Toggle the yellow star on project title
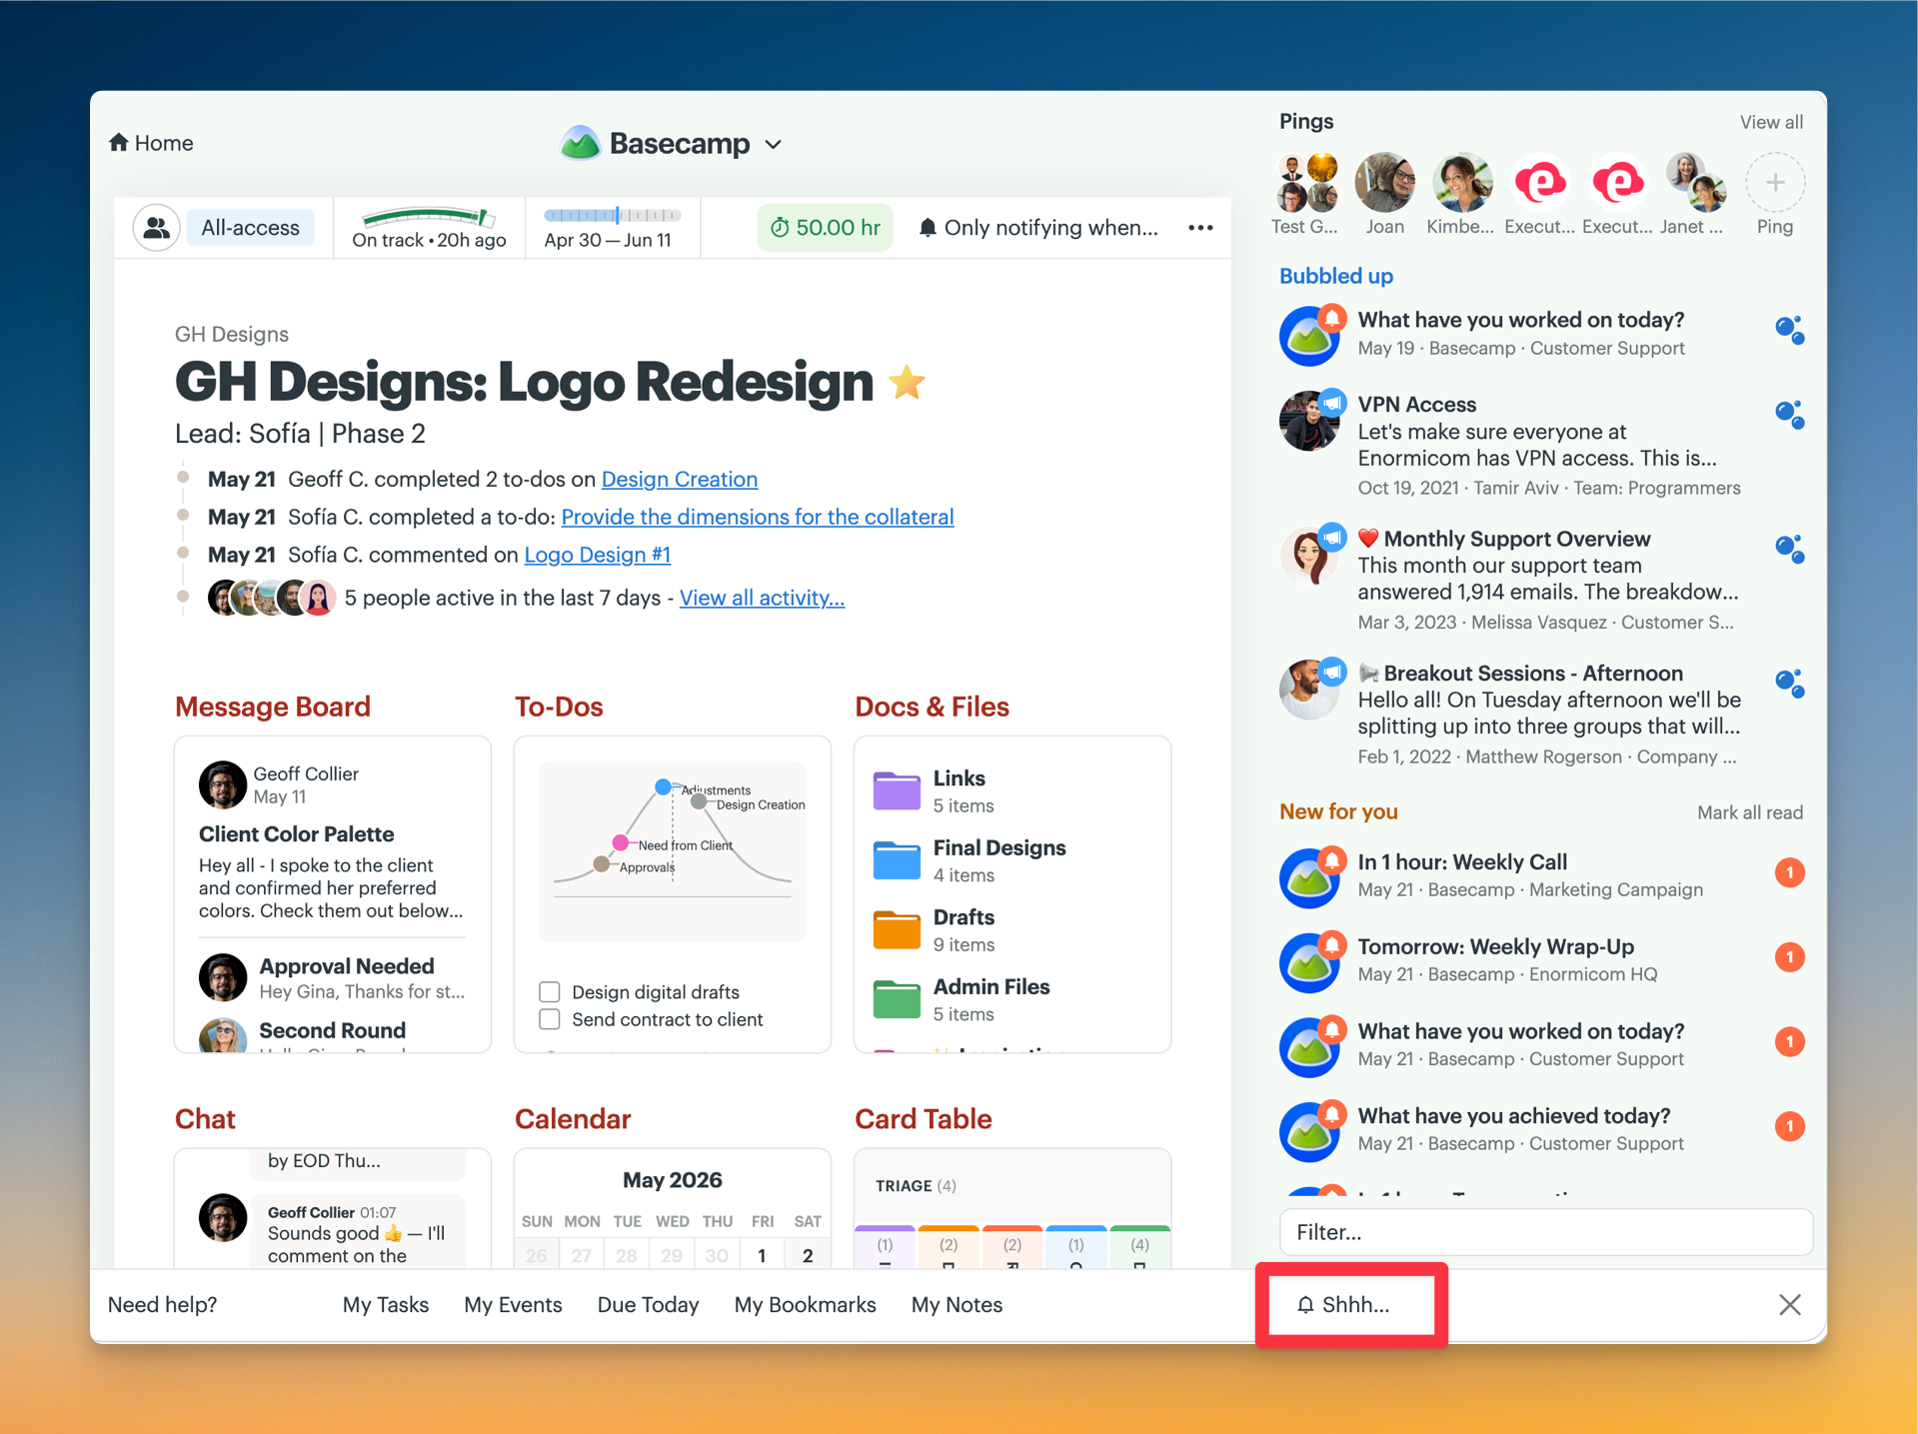Image resolution: width=1918 pixels, height=1434 pixels. coord(907,382)
